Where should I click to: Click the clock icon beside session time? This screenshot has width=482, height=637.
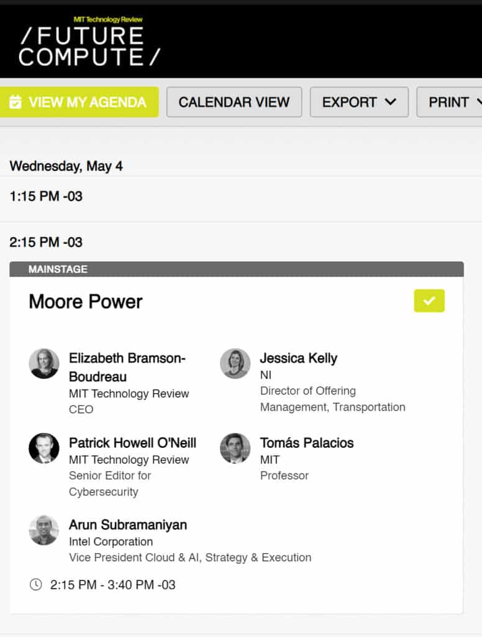pyautogui.click(x=36, y=585)
